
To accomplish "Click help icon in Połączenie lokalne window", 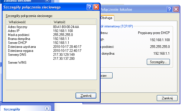I will (x=169, y=9).
